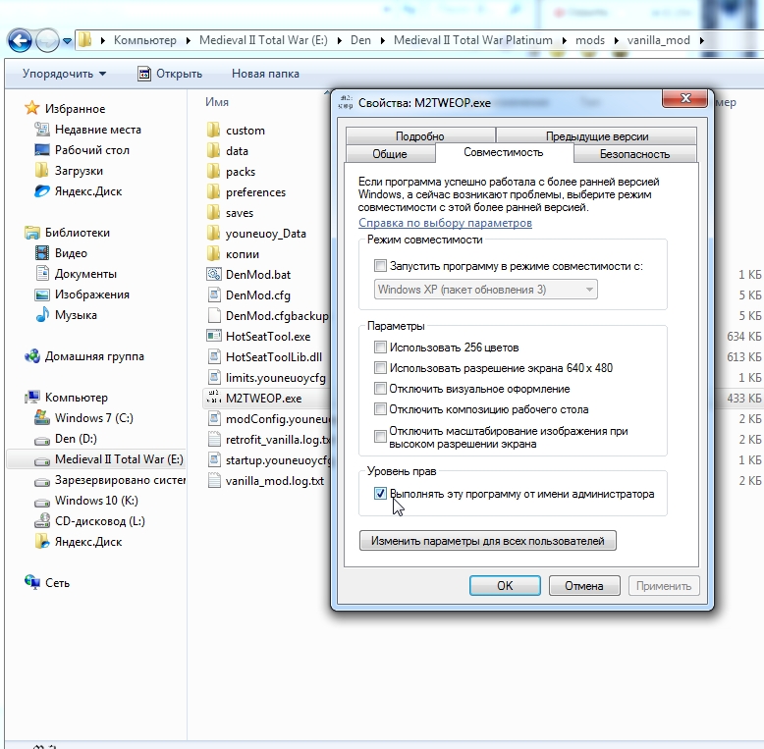Click the Документы library icon
Screen dimensions: 764x749
(42, 274)
